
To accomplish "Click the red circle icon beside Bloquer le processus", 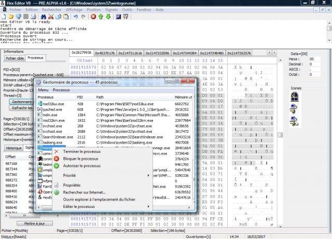I will [x=57, y=159].
